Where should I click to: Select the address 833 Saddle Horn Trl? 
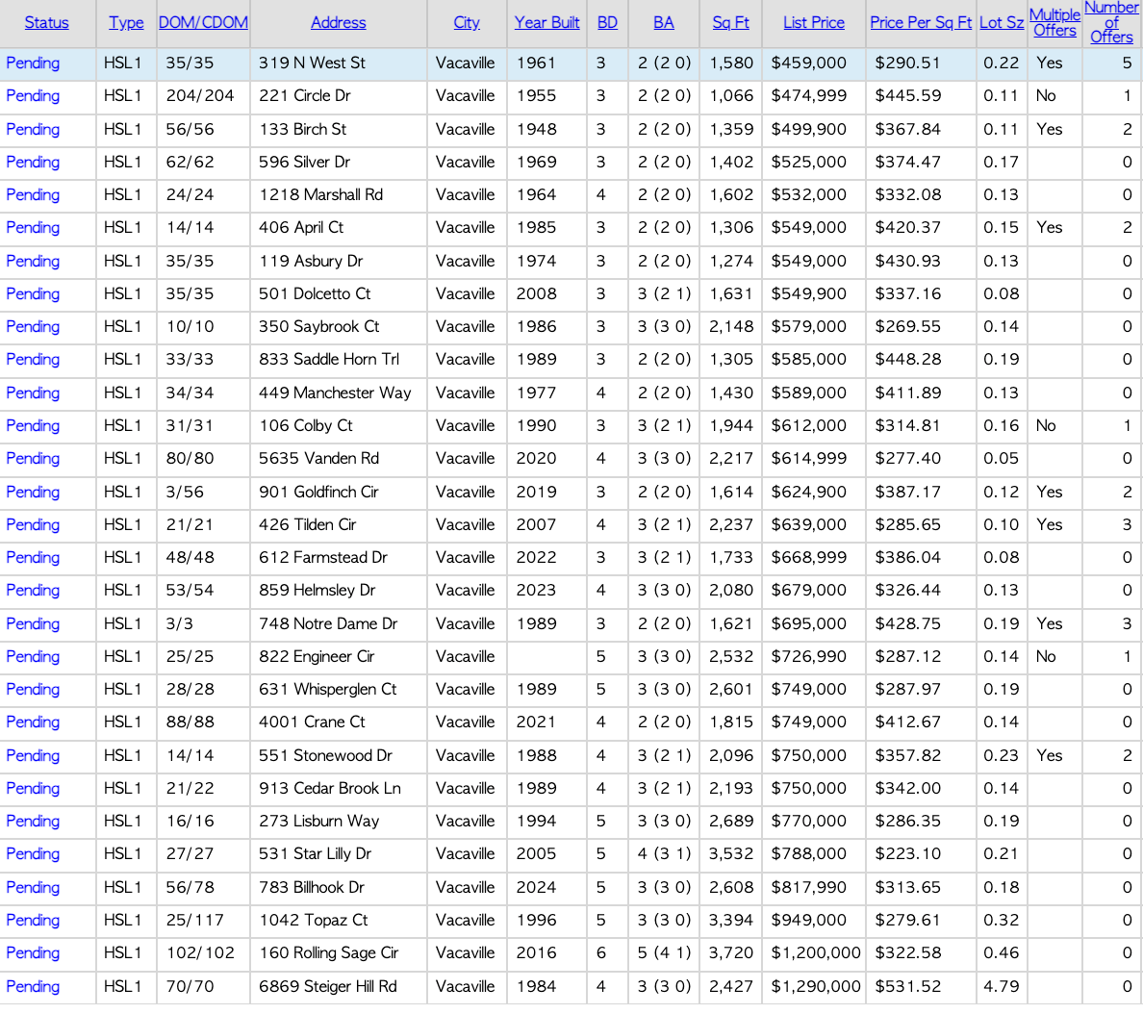(329, 360)
